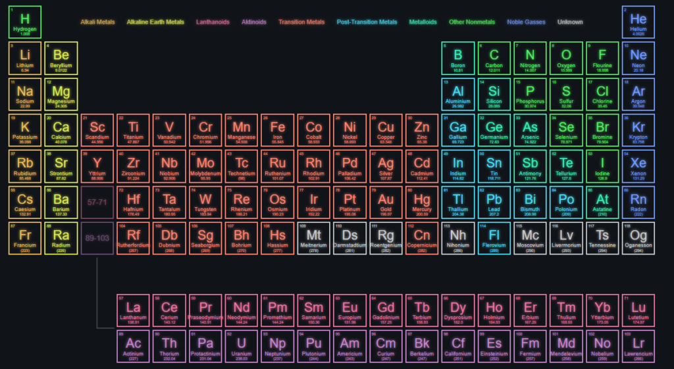This screenshot has height=369, width=674.
Task: Click the Oganesson element tile
Action: [x=638, y=238]
